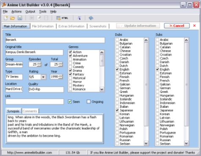Viewport: 201px width, 156px height.
Task: Open the File menu
Action: (5, 11)
